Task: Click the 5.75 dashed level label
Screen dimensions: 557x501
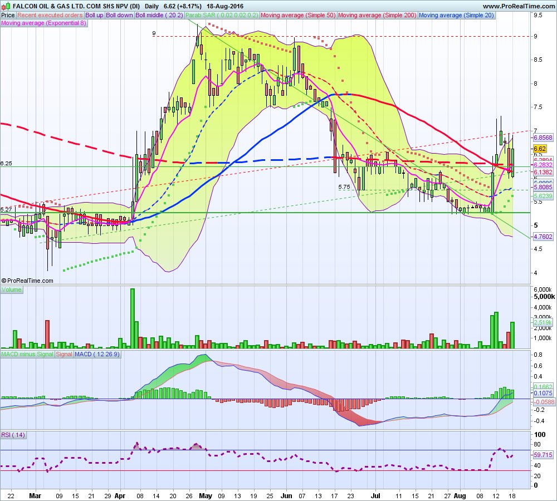Action: point(344,187)
